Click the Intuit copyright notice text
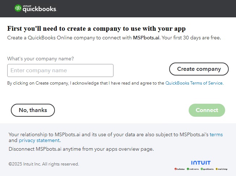The height and width of the screenshot is (176, 236). point(44,164)
